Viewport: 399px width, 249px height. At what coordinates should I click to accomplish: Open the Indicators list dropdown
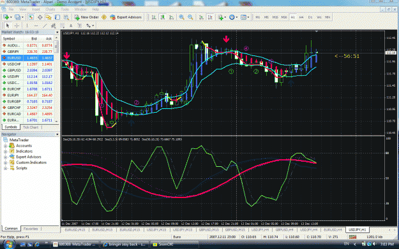pos(222,17)
